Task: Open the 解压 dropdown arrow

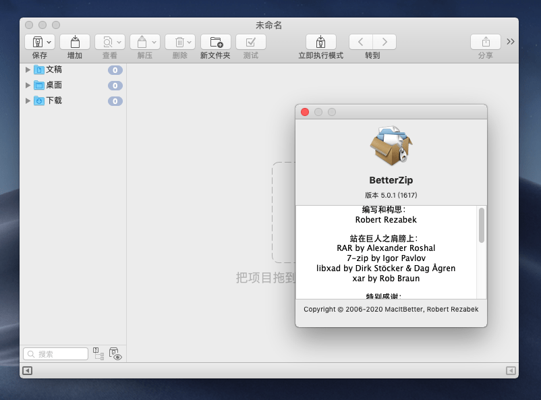Action: (x=154, y=42)
